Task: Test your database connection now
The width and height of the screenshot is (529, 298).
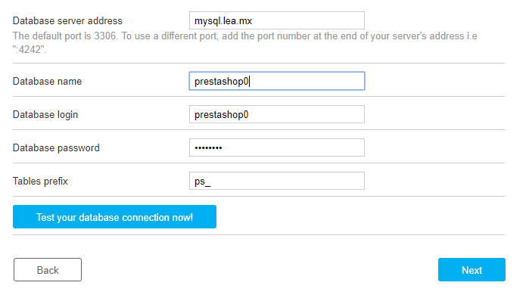Action: click(115, 217)
